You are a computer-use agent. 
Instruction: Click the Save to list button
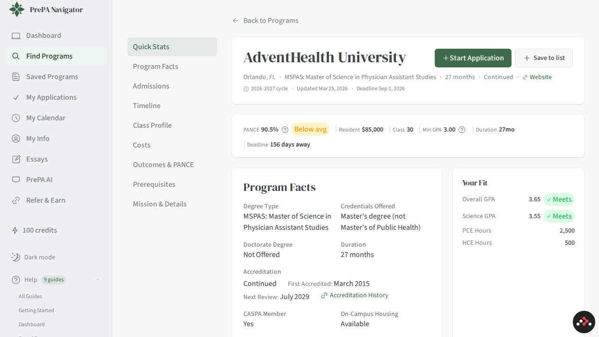[x=544, y=58]
